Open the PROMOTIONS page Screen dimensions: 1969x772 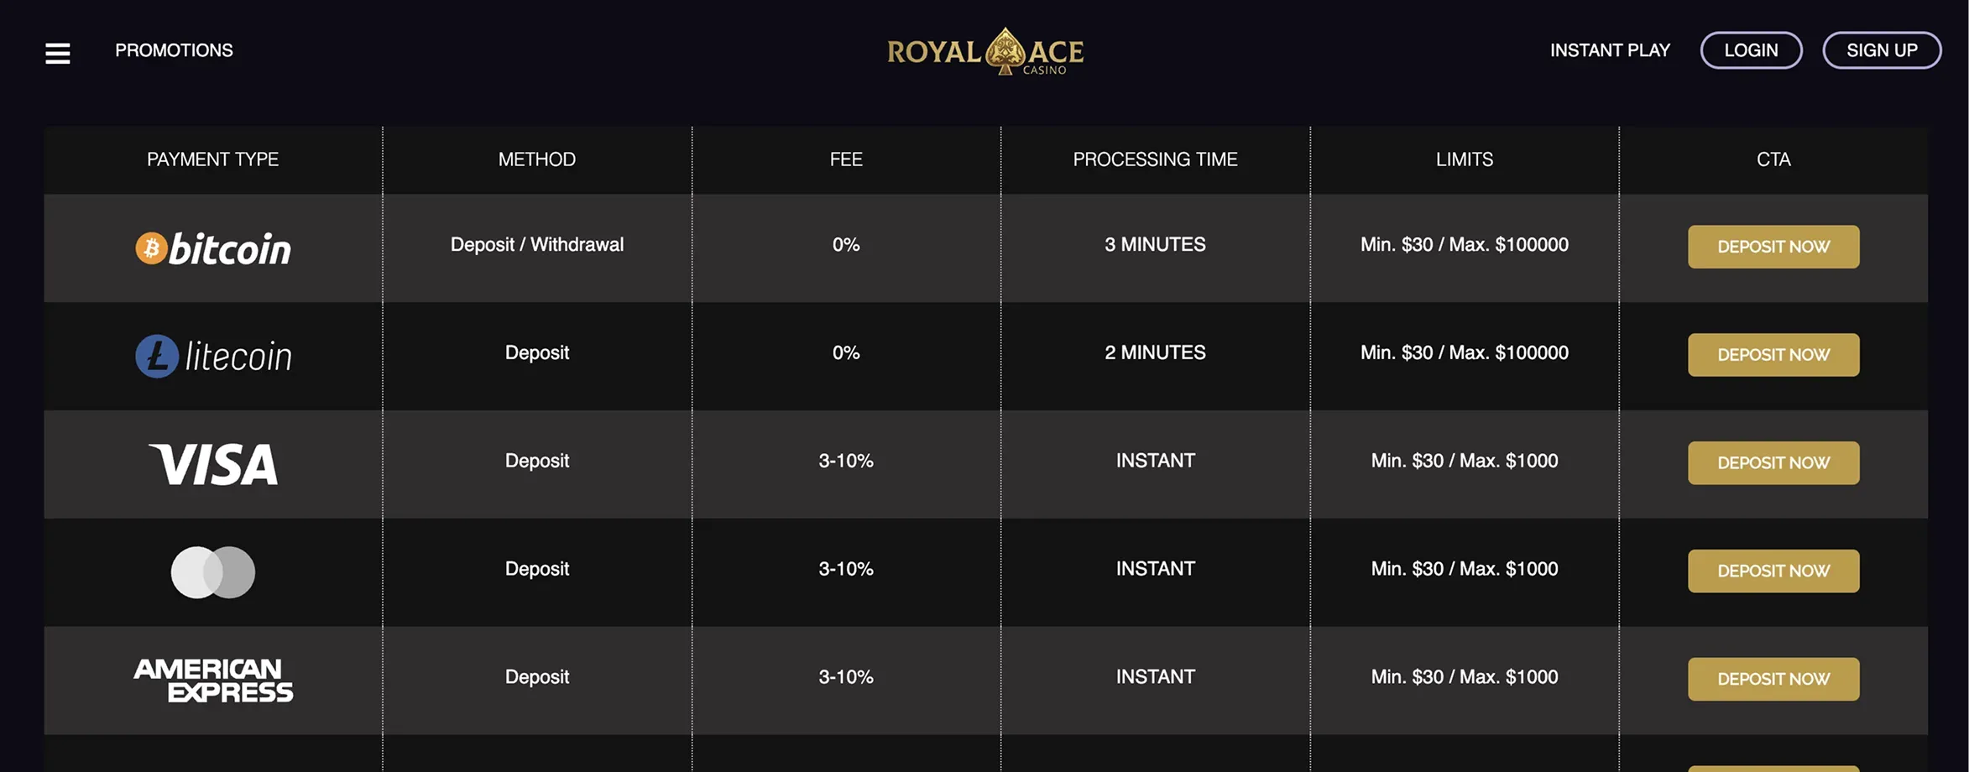[174, 50]
